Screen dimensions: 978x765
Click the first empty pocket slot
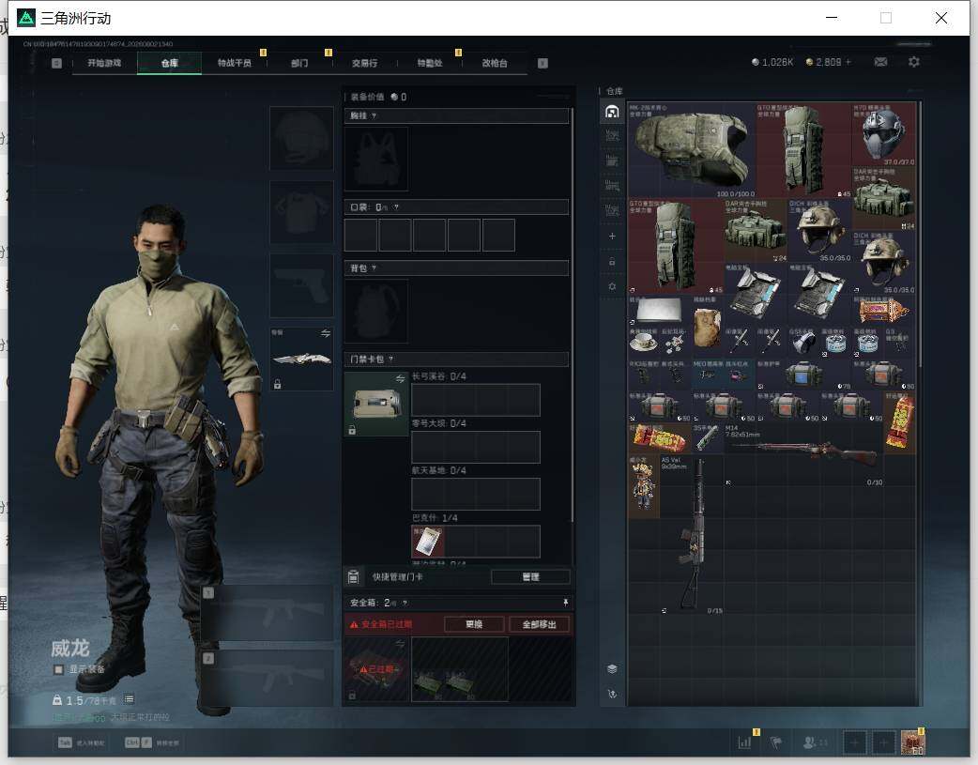click(360, 235)
